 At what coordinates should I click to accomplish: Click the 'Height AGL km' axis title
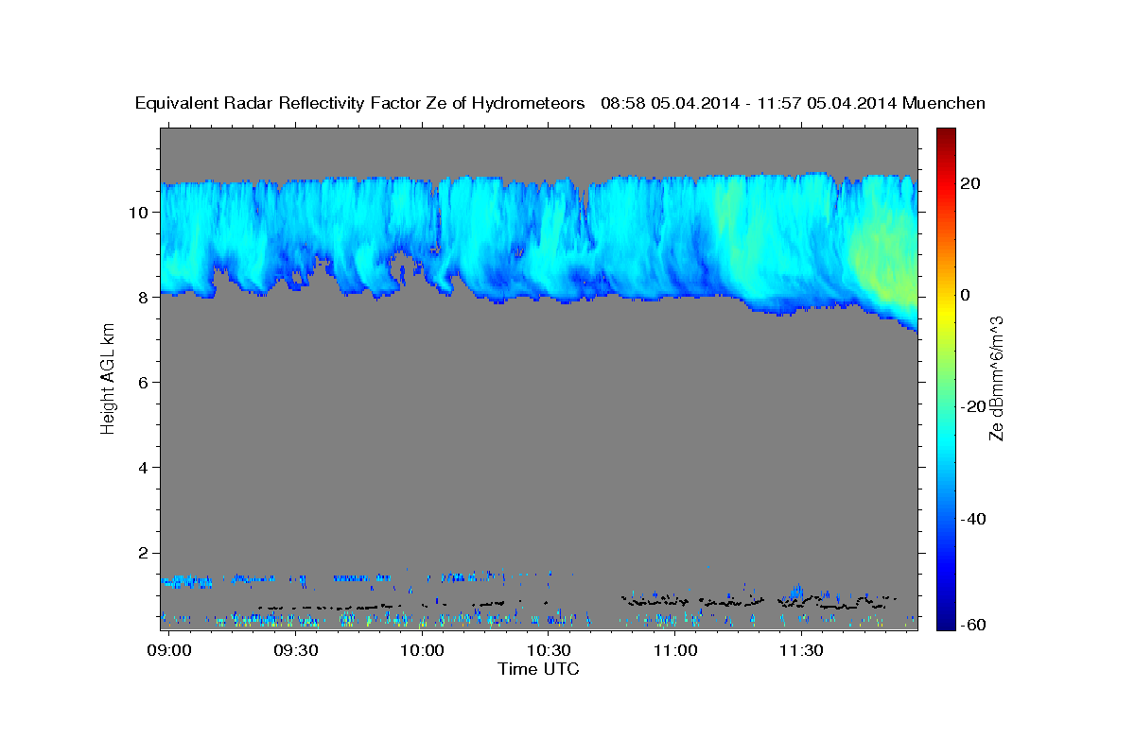[109, 378]
